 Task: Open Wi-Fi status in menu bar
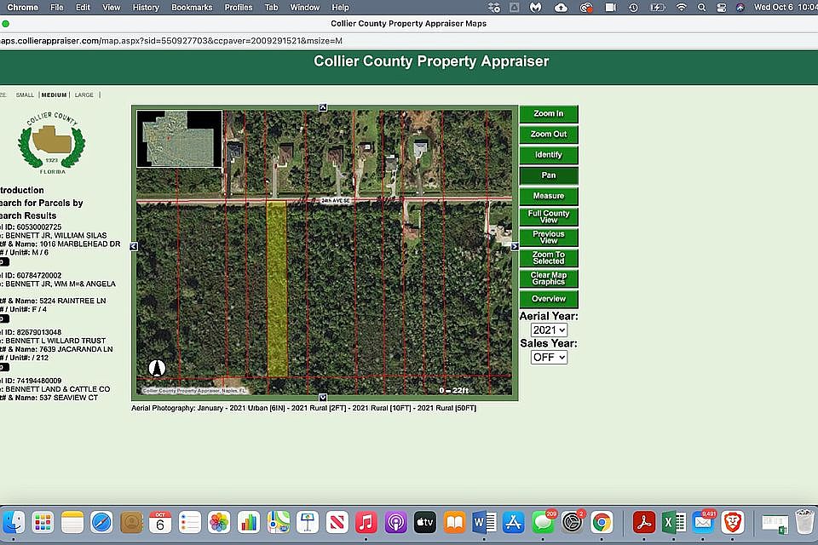[681, 8]
